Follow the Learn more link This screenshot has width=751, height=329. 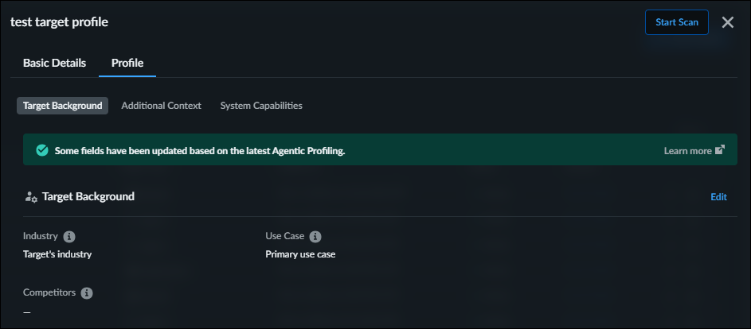pyautogui.click(x=687, y=150)
